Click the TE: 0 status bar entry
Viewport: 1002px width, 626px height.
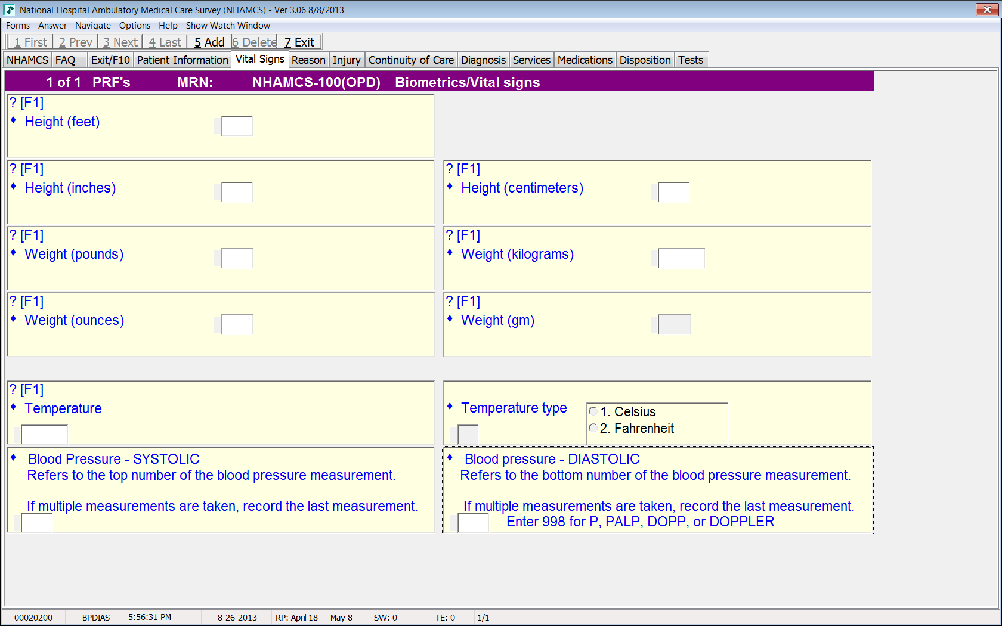(445, 618)
